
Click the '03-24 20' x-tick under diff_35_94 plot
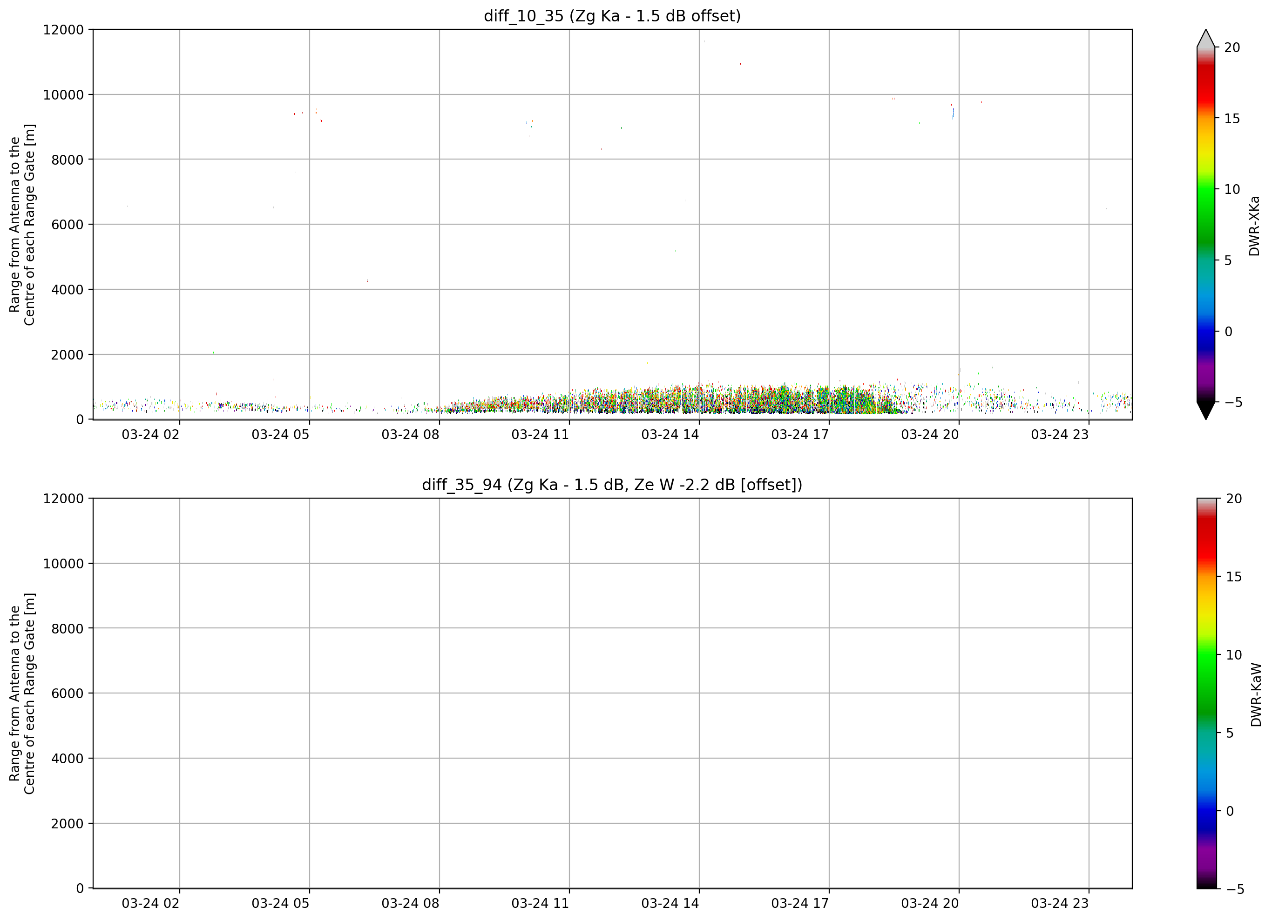(x=930, y=903)
